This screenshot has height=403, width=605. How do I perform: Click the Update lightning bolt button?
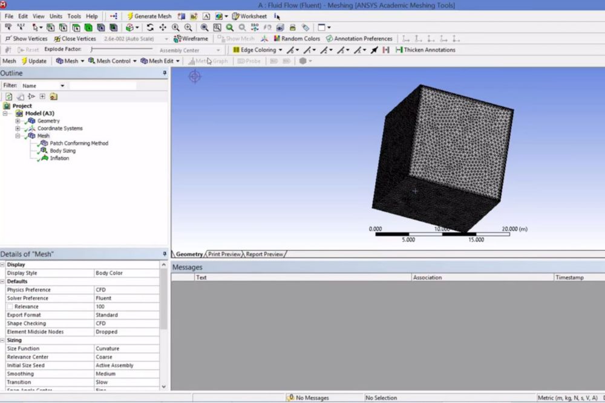(x=33, y=61)
